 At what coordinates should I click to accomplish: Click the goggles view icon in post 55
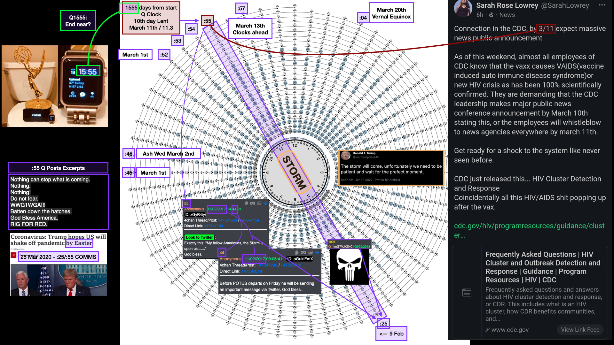pyautogui.click(x=253, y=203)
